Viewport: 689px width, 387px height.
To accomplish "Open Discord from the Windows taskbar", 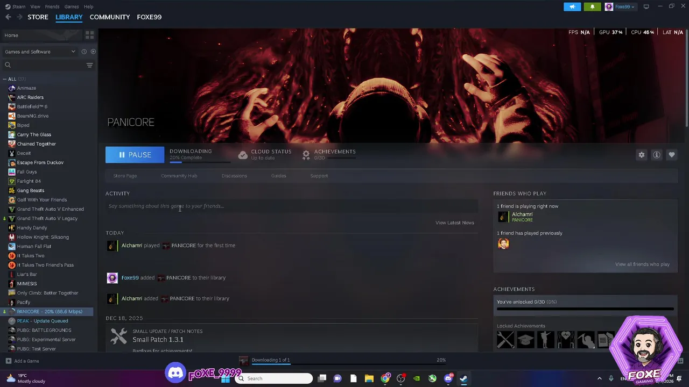I will click(x=448, y=378).
